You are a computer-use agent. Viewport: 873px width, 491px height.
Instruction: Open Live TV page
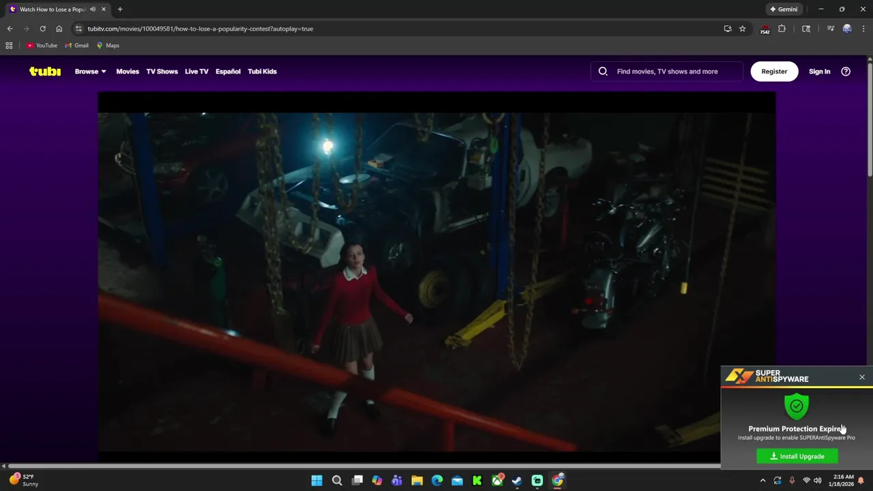196,71
